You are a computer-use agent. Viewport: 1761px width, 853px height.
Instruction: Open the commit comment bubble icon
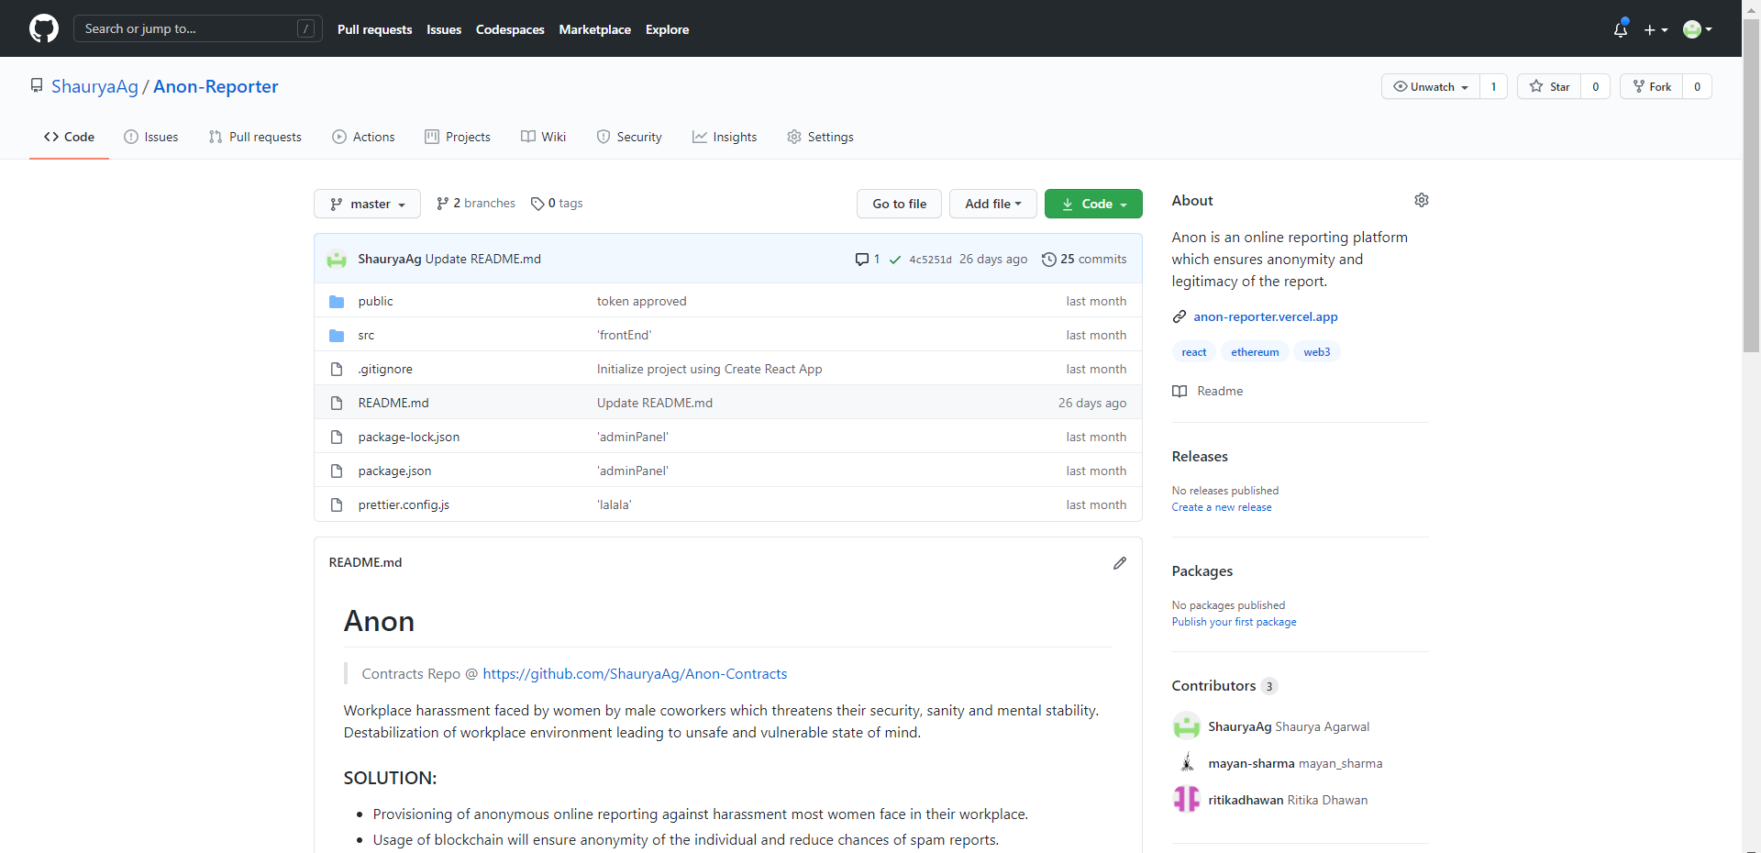[x=861, y=260]
